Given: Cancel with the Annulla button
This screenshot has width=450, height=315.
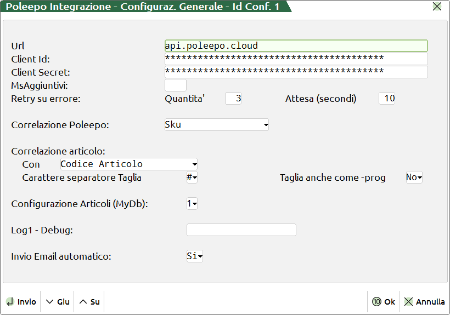Looking at the screenshot, I should pyautogui.click(x=424, y=302).
